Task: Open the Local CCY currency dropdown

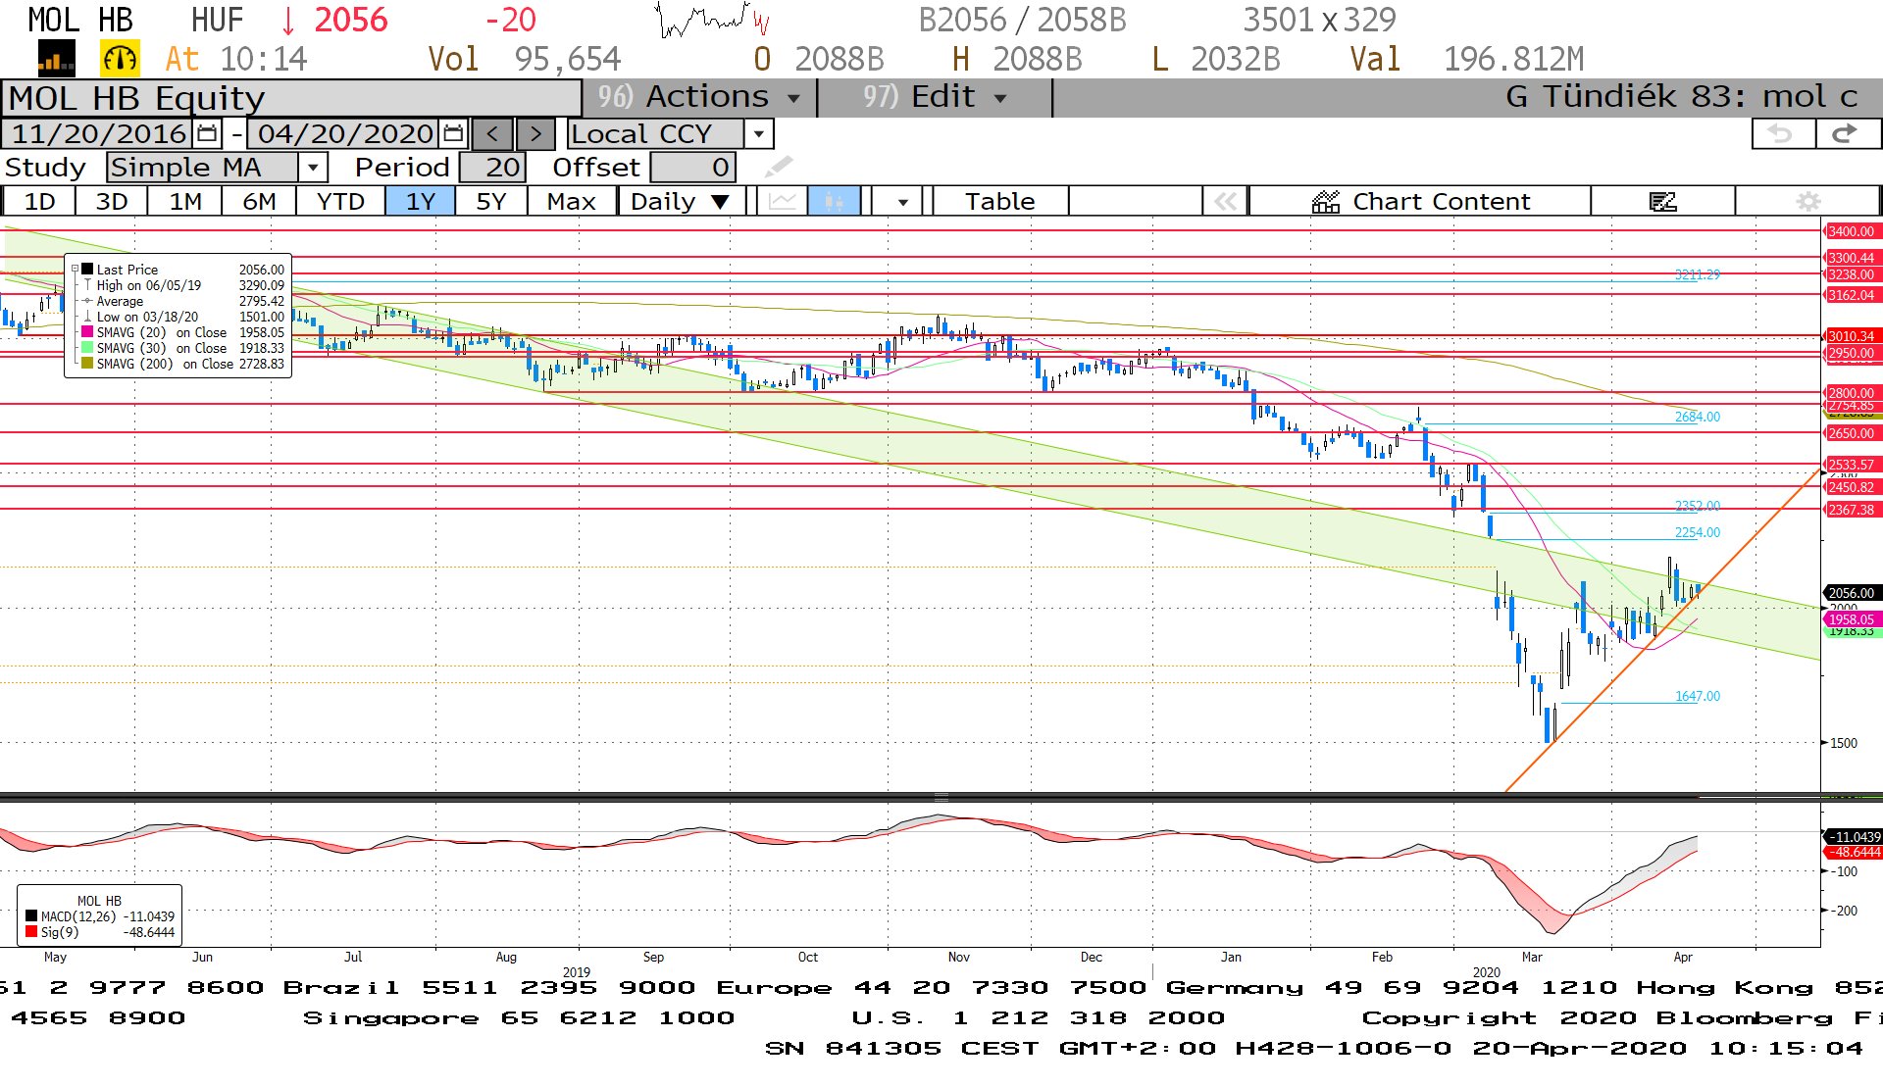Action: point(758,133)
